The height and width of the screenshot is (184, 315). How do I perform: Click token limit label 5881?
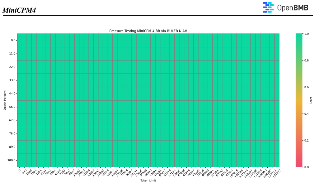[x=52, y=172]
